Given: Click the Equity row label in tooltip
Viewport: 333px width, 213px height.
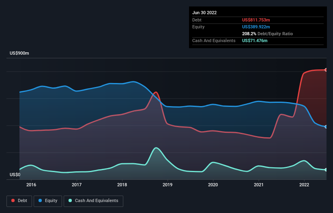Looking at the screenshot, I should tap(198, 27).
